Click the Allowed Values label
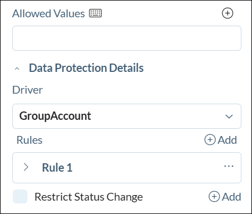The width and height of the screenshot is (252, 214). 49,13
